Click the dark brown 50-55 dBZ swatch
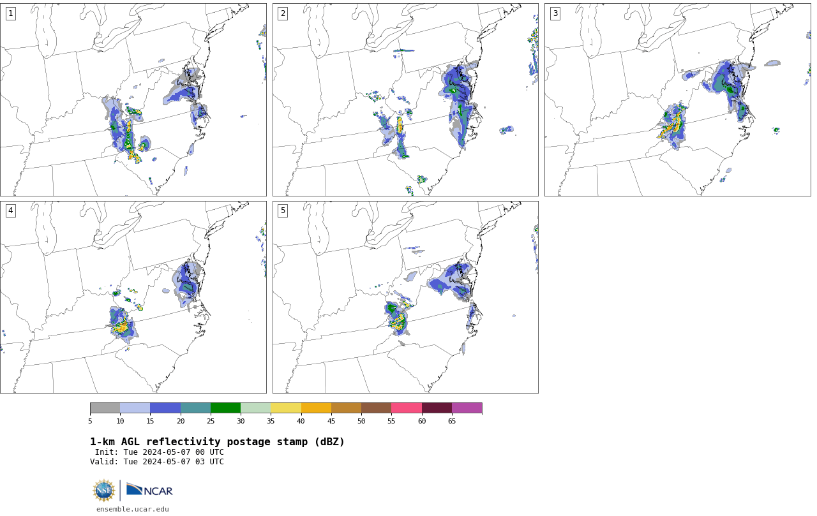The height and width of the screenshot is (516, 817). tap(376, 408)
